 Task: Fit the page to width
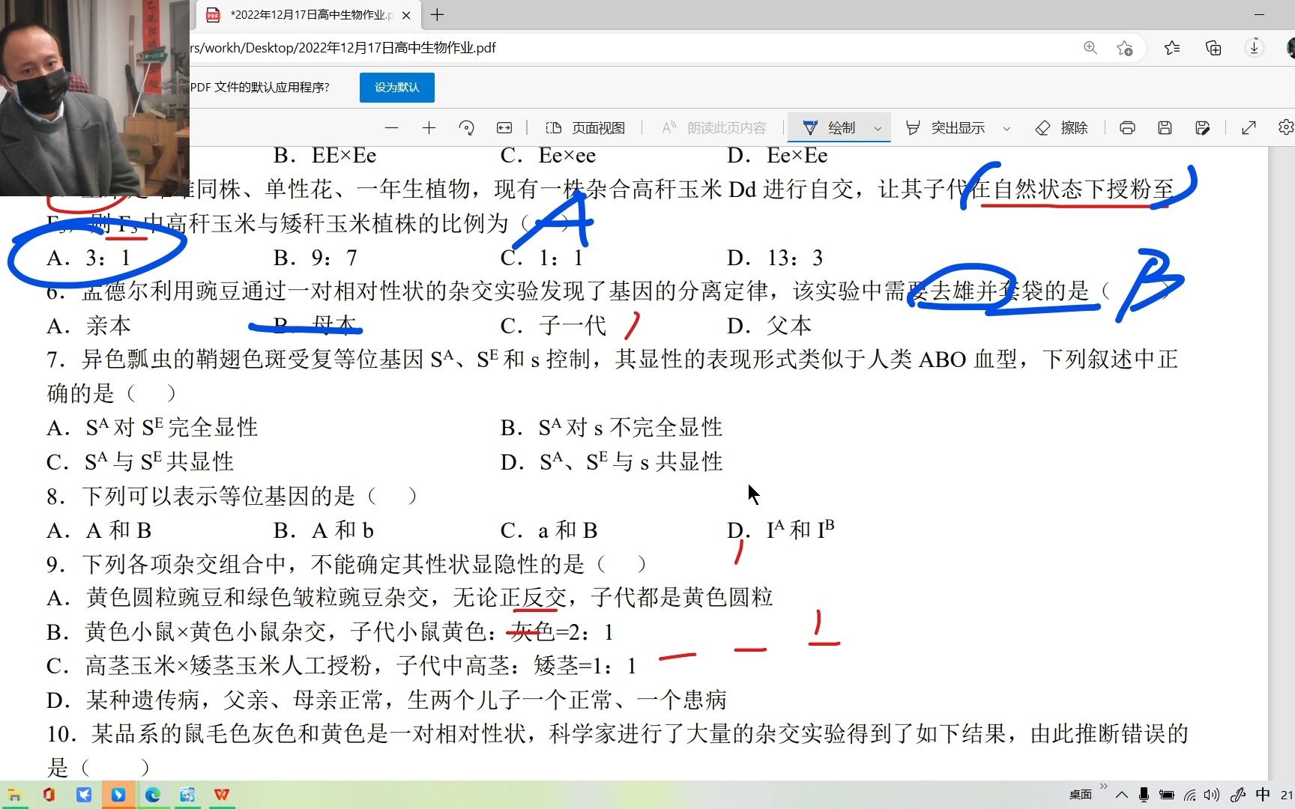point(504,127)
